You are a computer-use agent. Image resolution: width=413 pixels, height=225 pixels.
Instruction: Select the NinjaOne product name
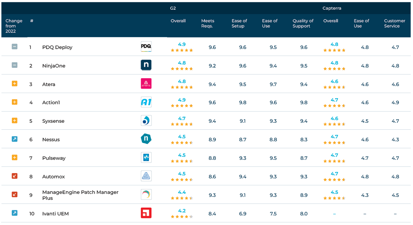click(54, 66)
